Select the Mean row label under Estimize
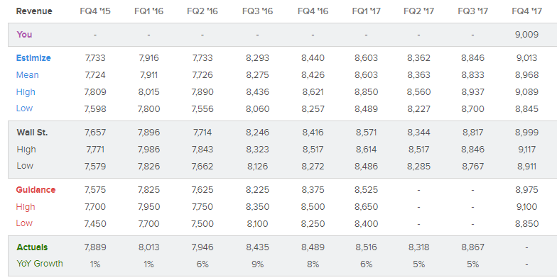 [x=27, y=75]
